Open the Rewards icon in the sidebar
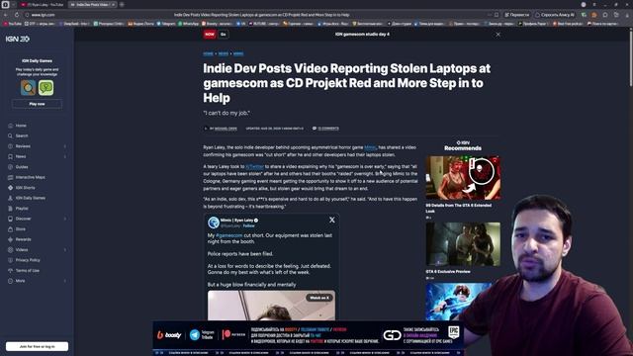Image resolution: width=633 pixels, height=356 pixels. tap(10, 239)
